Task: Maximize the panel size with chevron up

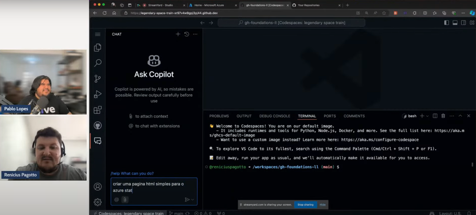Action: click(460, 116)
